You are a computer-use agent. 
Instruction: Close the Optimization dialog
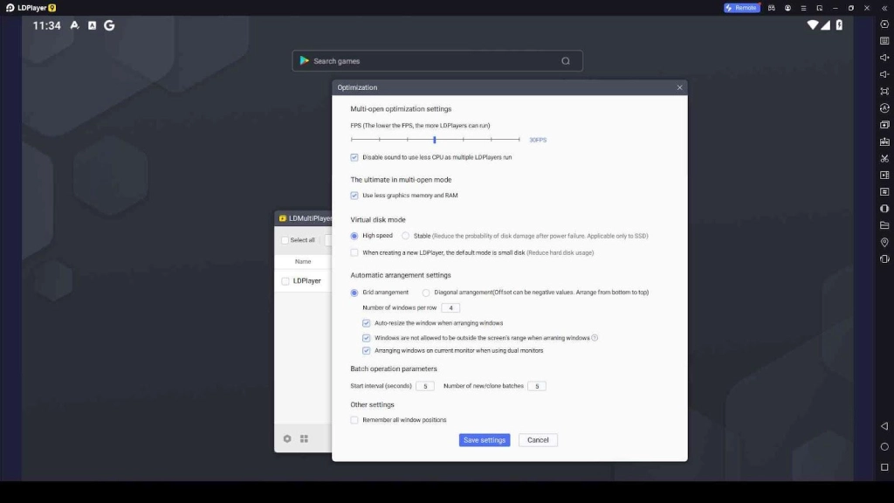tap(679, 87)
